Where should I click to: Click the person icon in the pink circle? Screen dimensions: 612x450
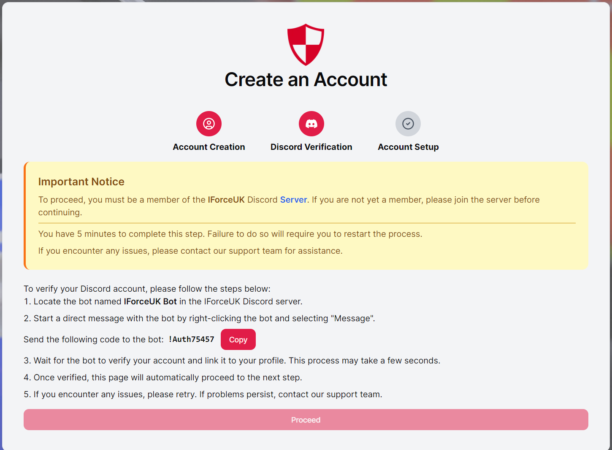(209, 123)
